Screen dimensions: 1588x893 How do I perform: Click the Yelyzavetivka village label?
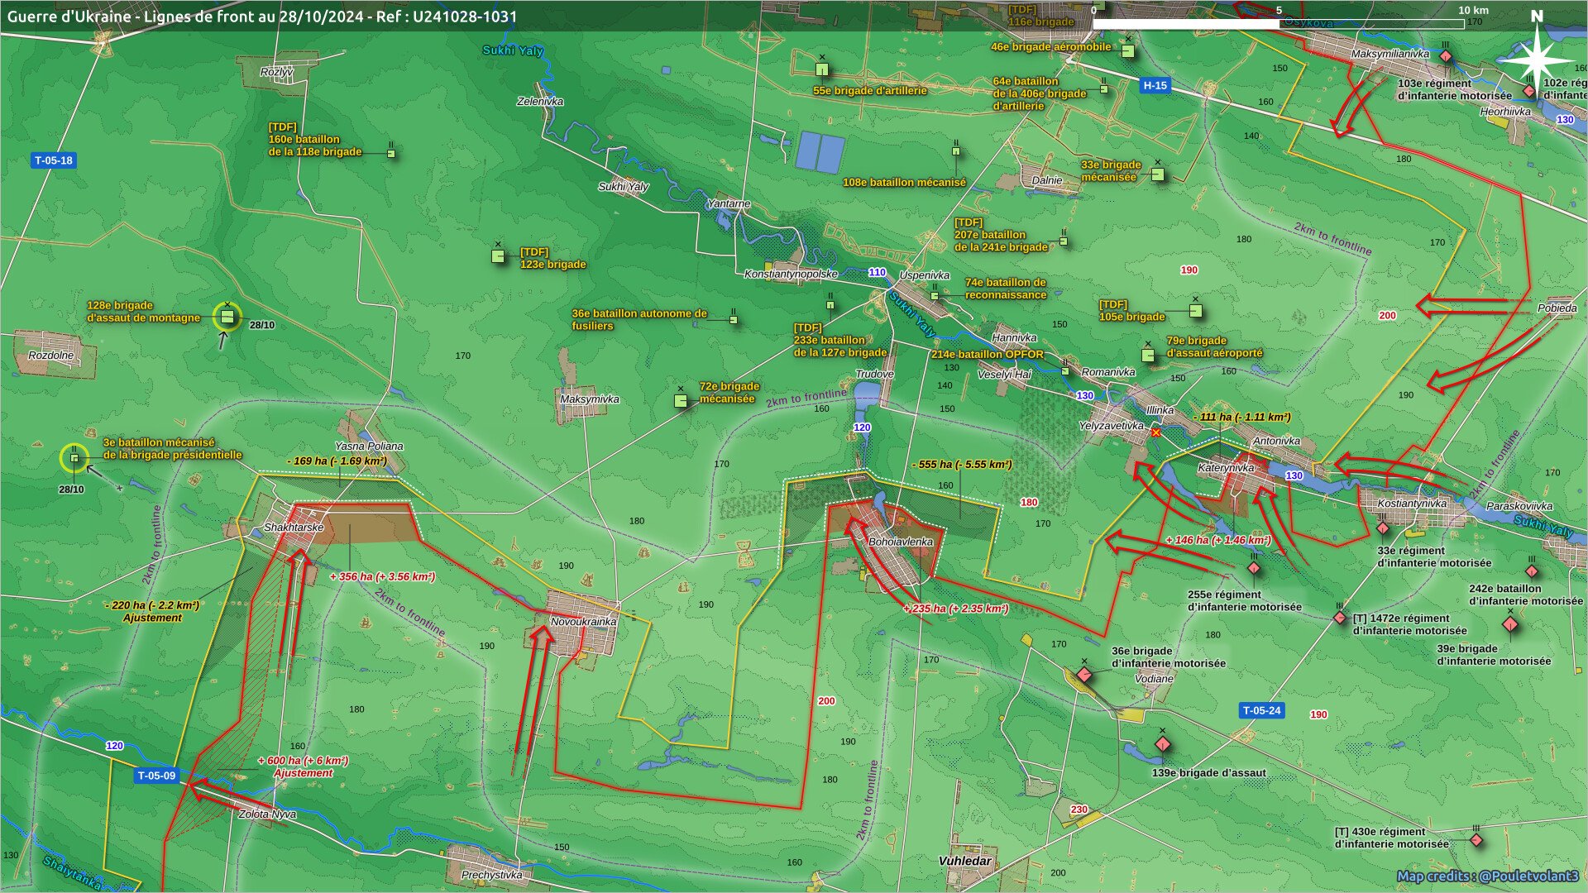[1111, 426]
